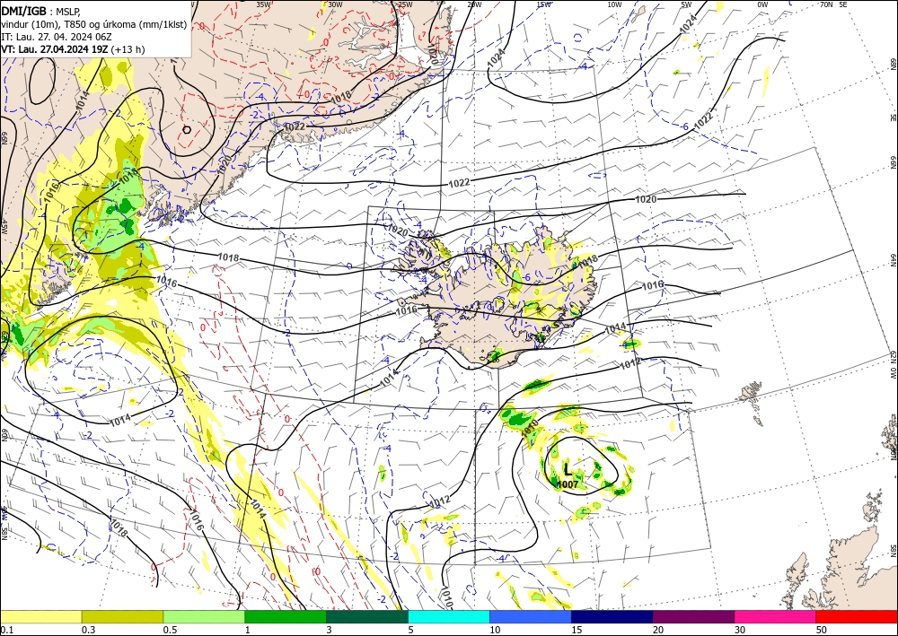Image resolution: width=898 pixels, height=636 pixels.
Task: Click the 'VT: Lau. 27.04.2024 19Z (+13 h)' line
Action: pyautogui.click(x=73, y=49)
